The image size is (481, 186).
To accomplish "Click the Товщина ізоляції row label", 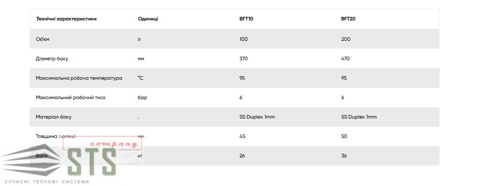I will click(56, 136).
